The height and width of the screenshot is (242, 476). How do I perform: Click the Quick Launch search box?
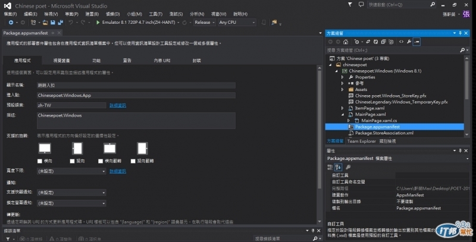coord(401,5)
